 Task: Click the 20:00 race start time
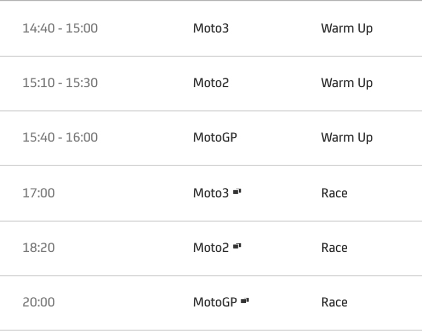click(x=39, y=302)
